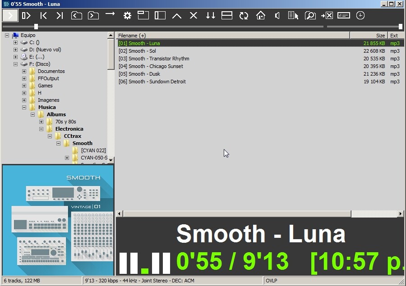406x286 pixels.
Task: Toggle the horizontal split view icon
Action: point(227,15)
